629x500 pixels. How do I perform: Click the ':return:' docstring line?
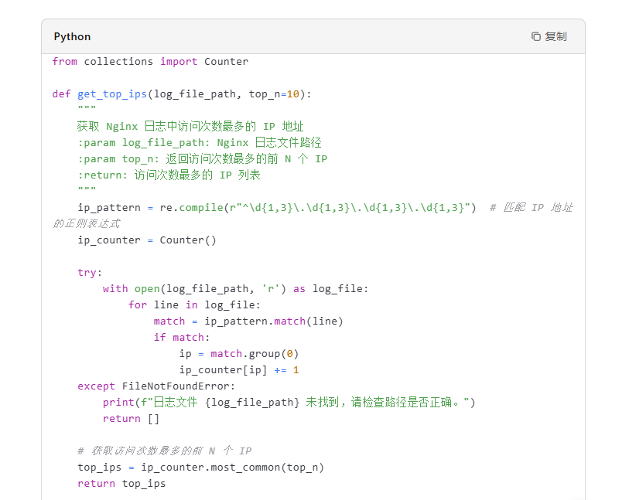[x=169, y=175]
